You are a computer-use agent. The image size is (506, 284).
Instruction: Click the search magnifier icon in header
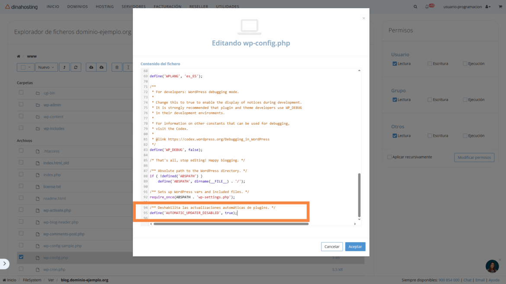point(416,7)
